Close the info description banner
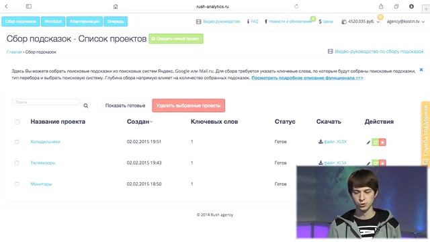The height and width of the screenshot is (242, 430). 421,70
